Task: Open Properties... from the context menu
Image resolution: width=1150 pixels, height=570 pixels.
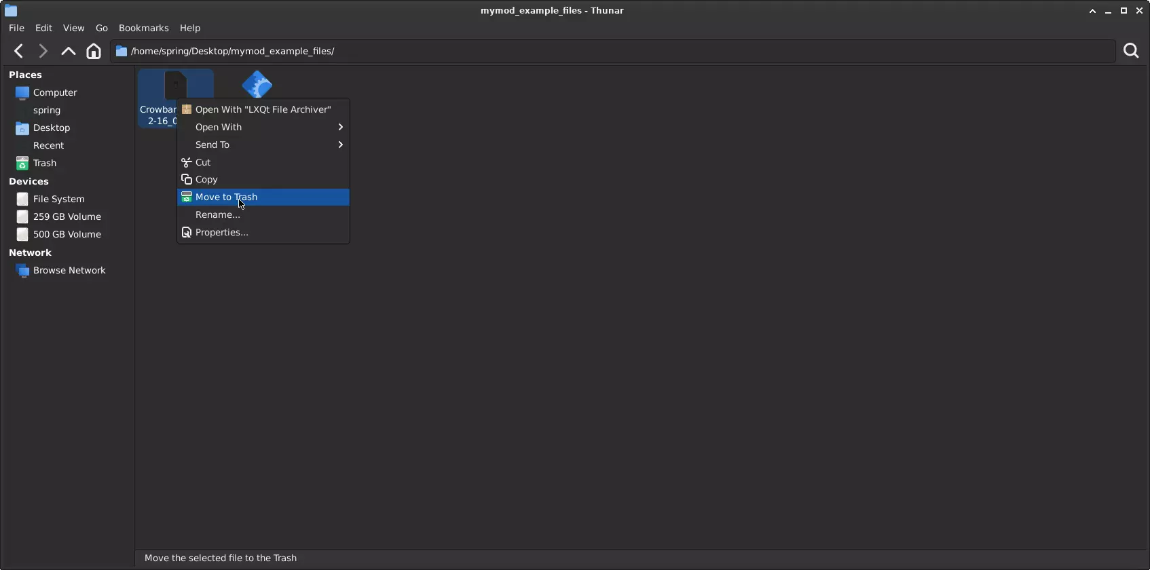Action: [263, 232]
